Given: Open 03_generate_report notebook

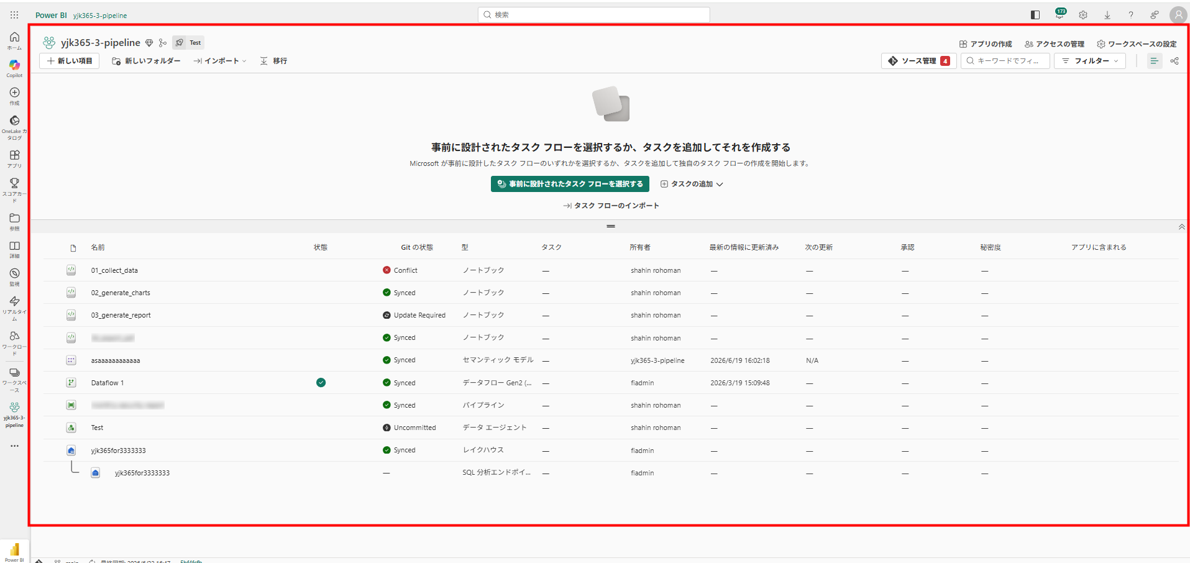Looking at the screenshot, I should click(x=121, y=315).
